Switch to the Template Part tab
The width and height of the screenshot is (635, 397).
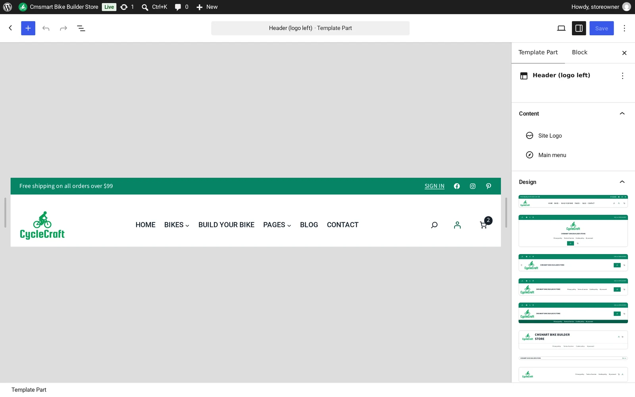538,52
